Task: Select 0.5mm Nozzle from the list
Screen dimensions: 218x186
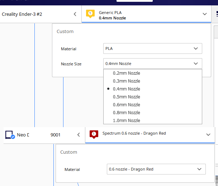Action: coord(153,97)
